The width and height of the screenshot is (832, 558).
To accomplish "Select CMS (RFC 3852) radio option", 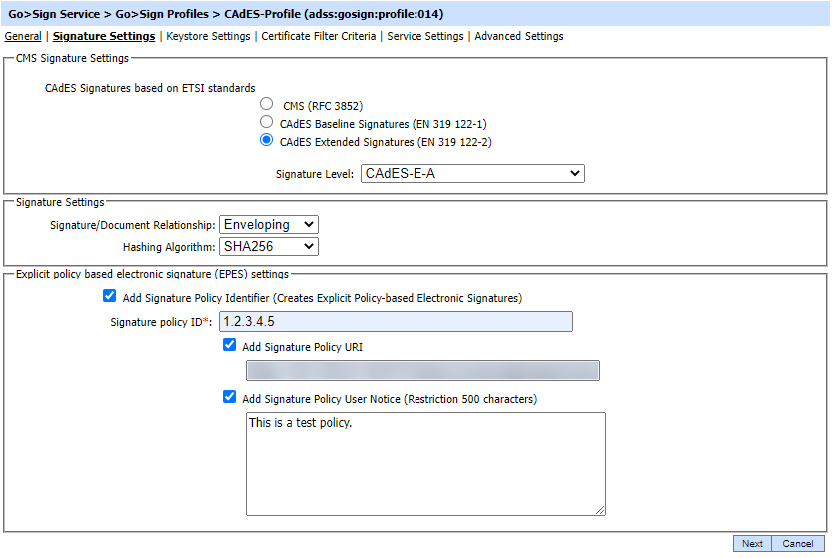I will click(x=267, y=103).
